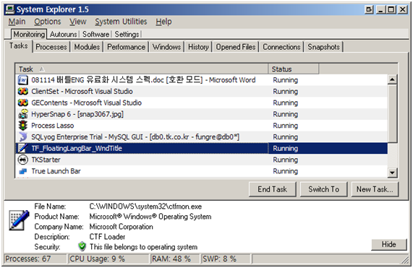The image size is (413, 268).
Task: Select the HyperSnap 6 - [snap3067.jpg] row
Action: [x=202, y=114]
